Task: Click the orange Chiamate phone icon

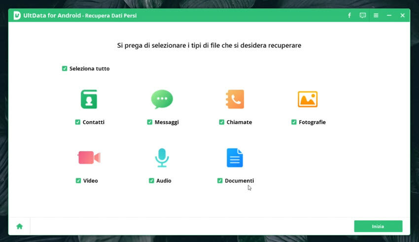Action: tap(235, 99)
